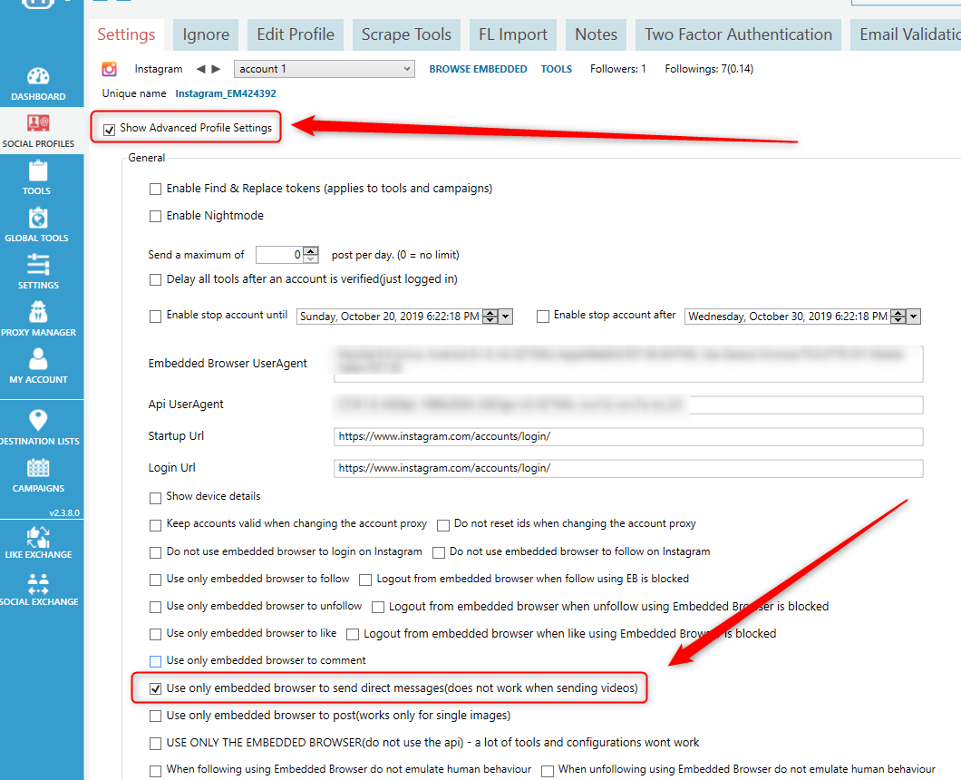Open Social Profiles in sidebar
This screenshot has height=780, width=961.
pos(38,131)
